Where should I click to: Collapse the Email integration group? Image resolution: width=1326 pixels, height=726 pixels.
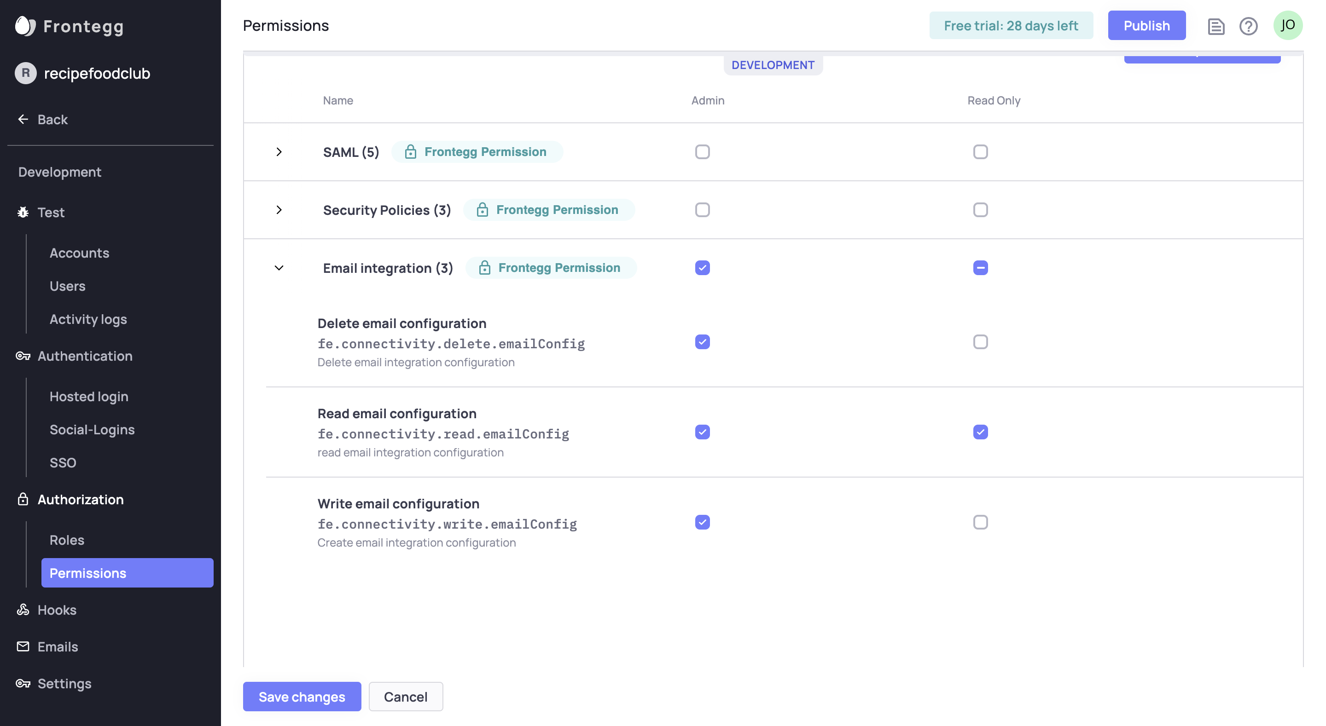pos(279,268)
